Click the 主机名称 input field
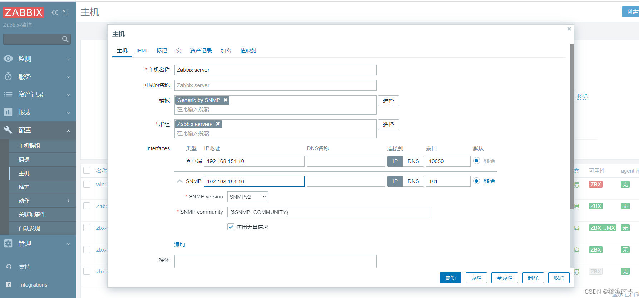639x298 pixels. (x=275, y=70)
